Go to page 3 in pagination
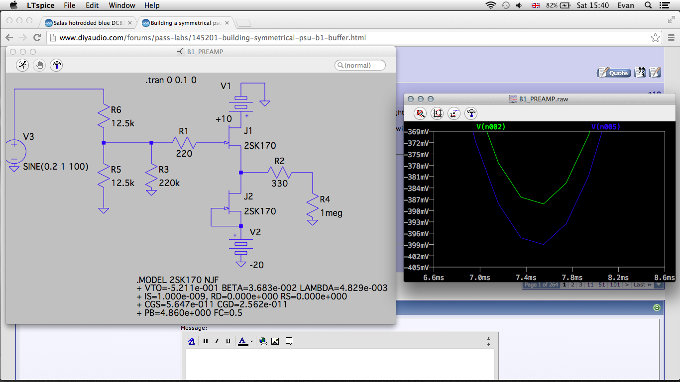The image size is (680, 382). pyautogui.click(x=580, y=285)
